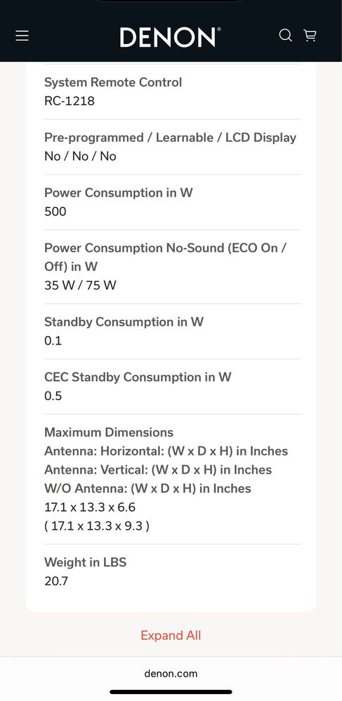
Task: Tap the 500 power consumption value
Action: pos(55,211)
